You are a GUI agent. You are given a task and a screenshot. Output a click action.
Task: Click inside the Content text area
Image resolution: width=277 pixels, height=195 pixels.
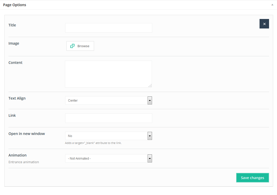[x=108, y=74]
